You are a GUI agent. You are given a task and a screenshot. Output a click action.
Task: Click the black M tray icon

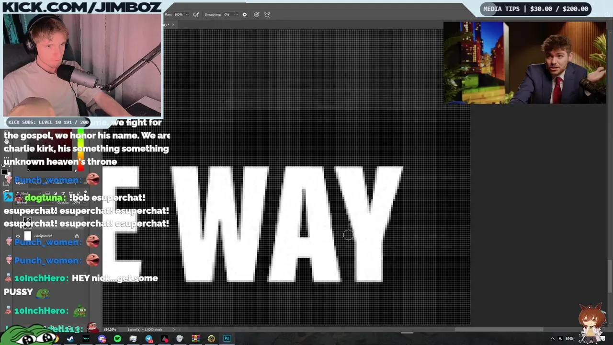pyautogui.click(x=560, y=339)
